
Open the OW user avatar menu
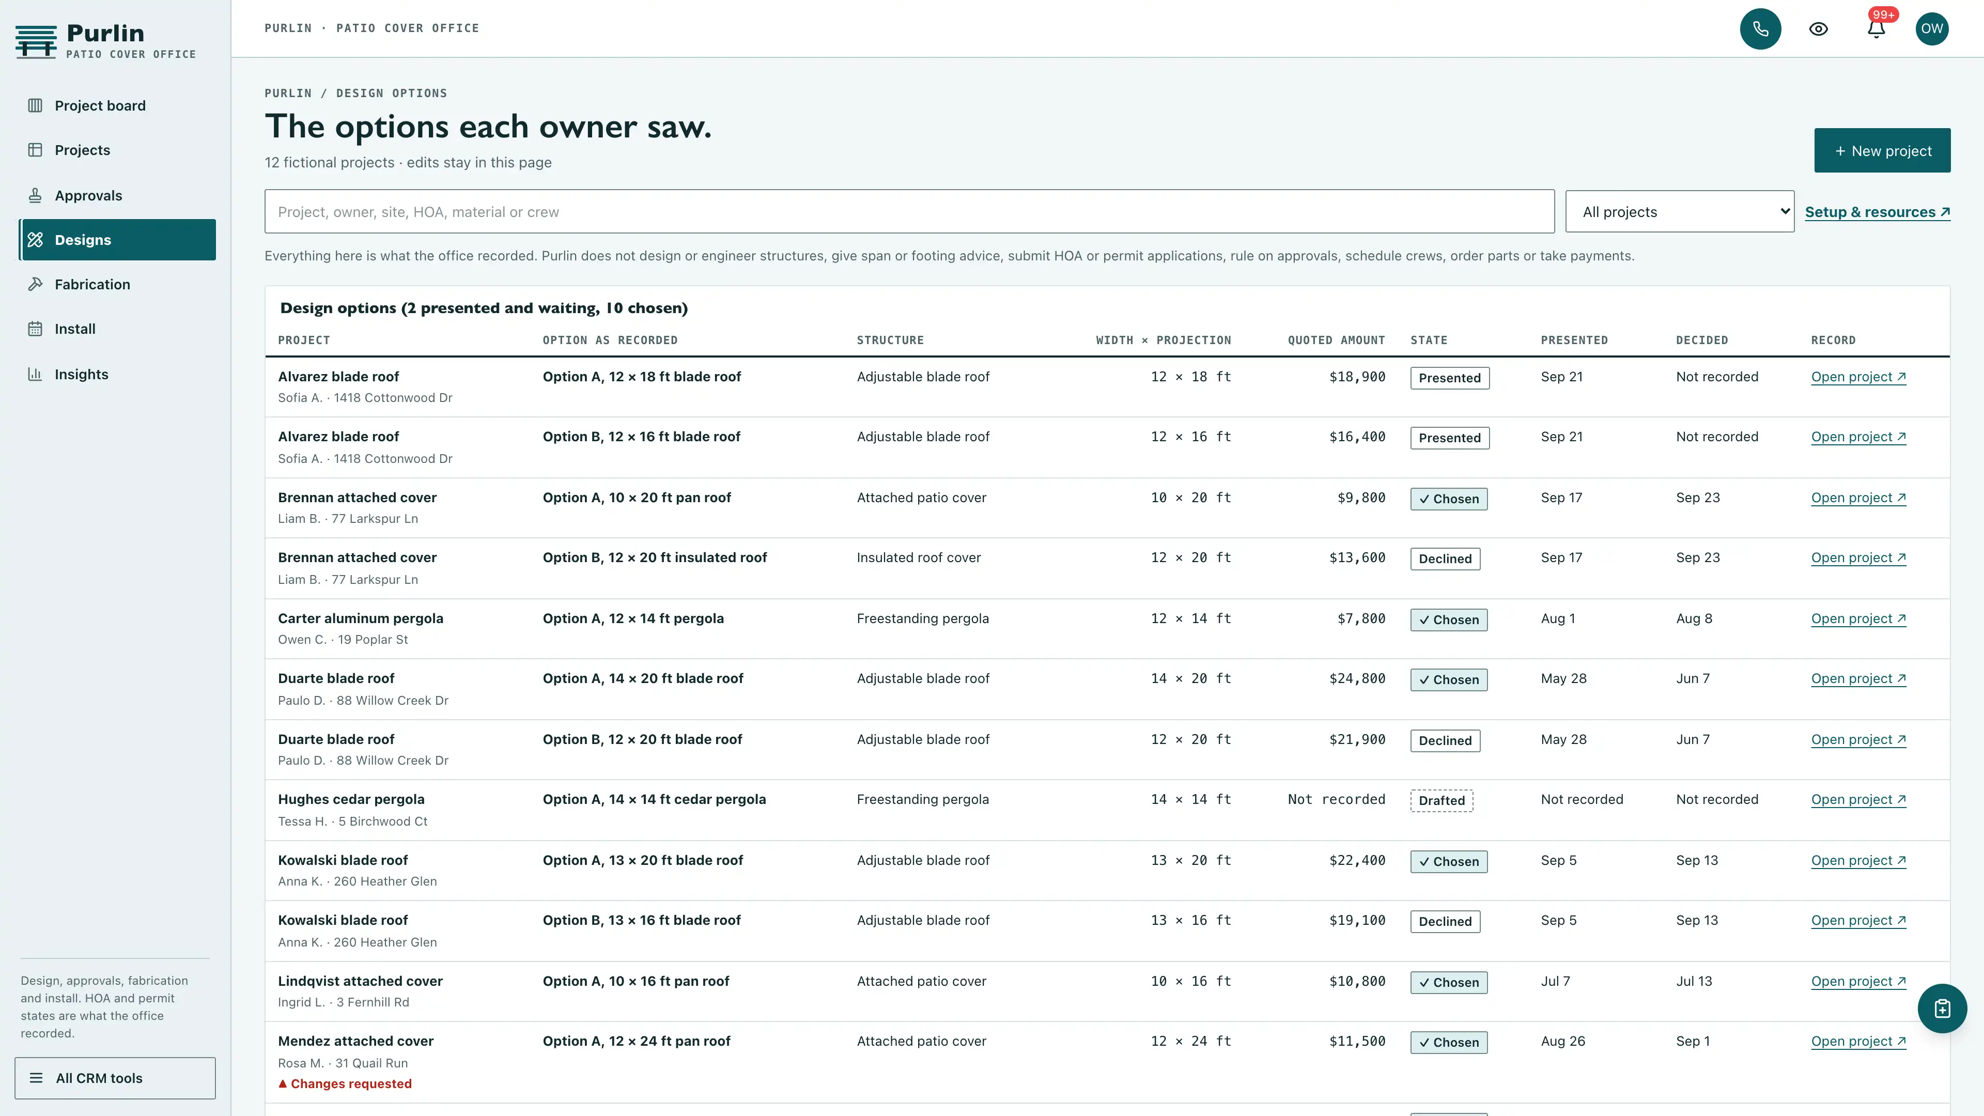point(1932,28)
